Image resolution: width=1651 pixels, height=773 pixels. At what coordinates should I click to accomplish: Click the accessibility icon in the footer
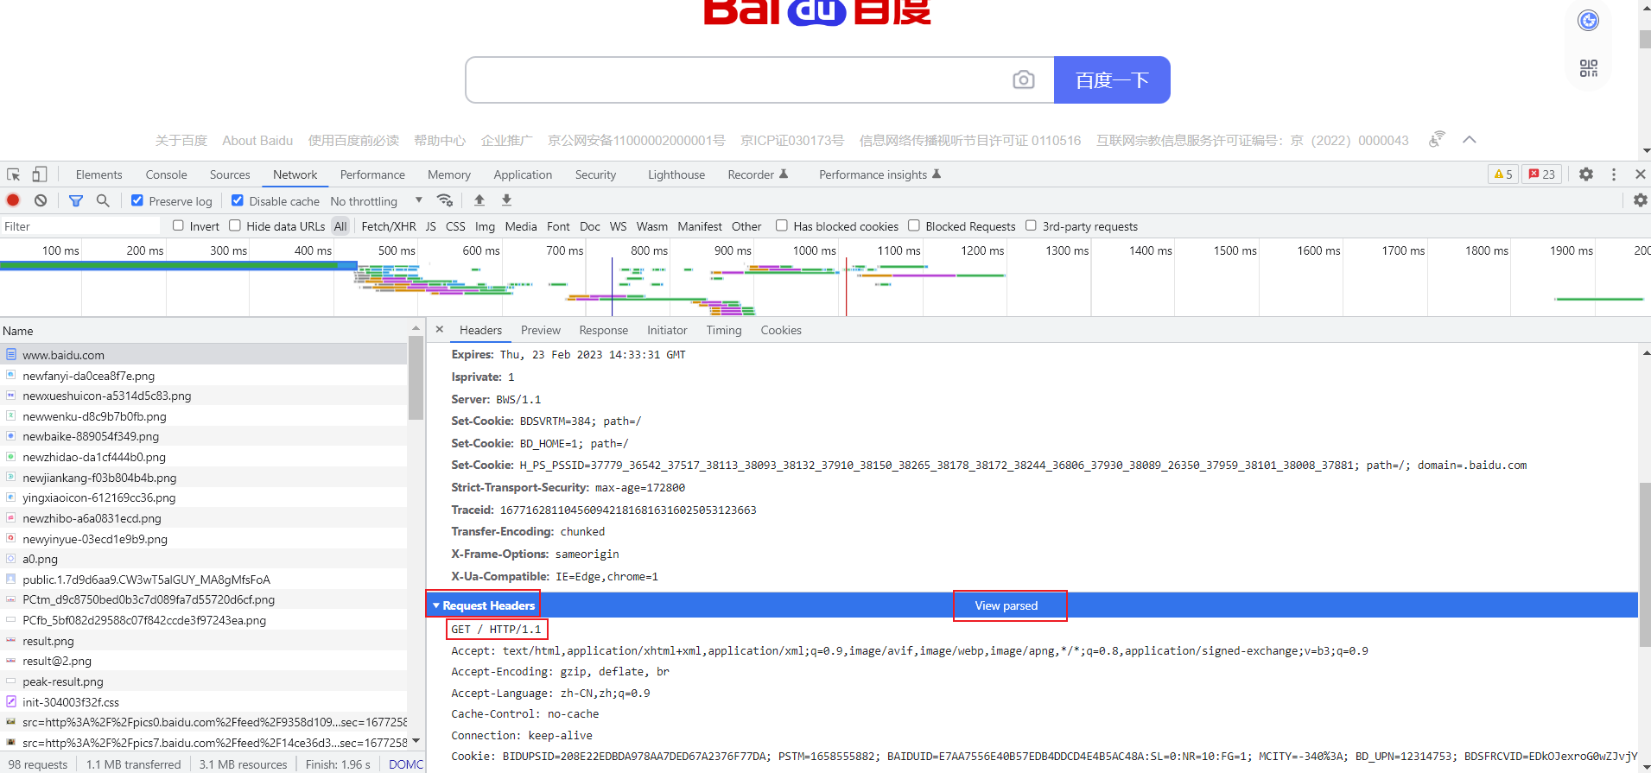1437,139
